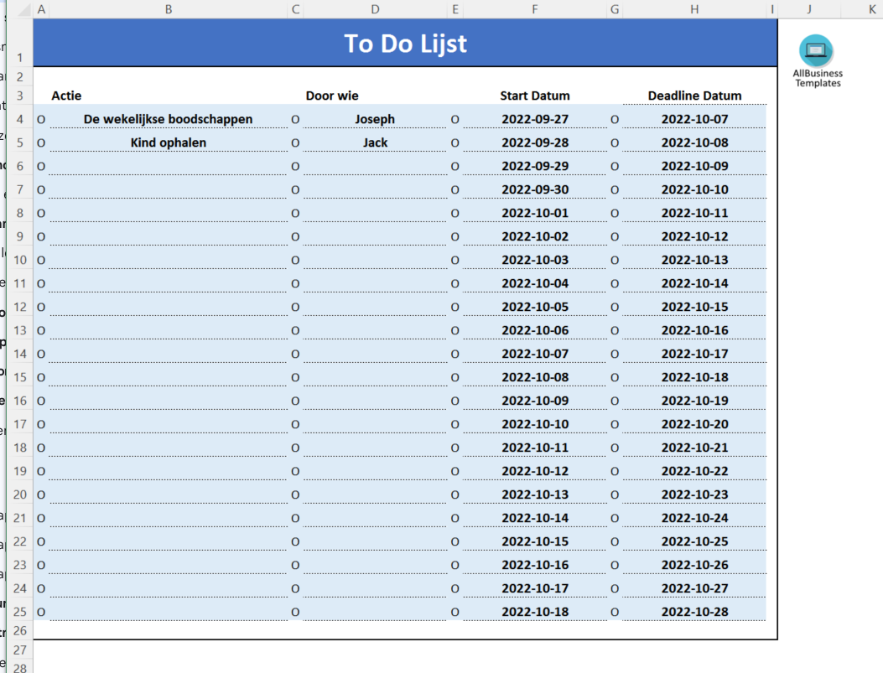Select row 4 header
The width and height of the screenshot is (883, 673).
tap(20, 119)
